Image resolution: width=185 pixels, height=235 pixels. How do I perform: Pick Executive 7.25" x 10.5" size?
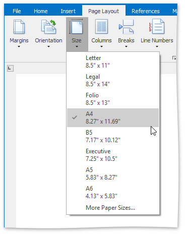(x=113, y=155)
